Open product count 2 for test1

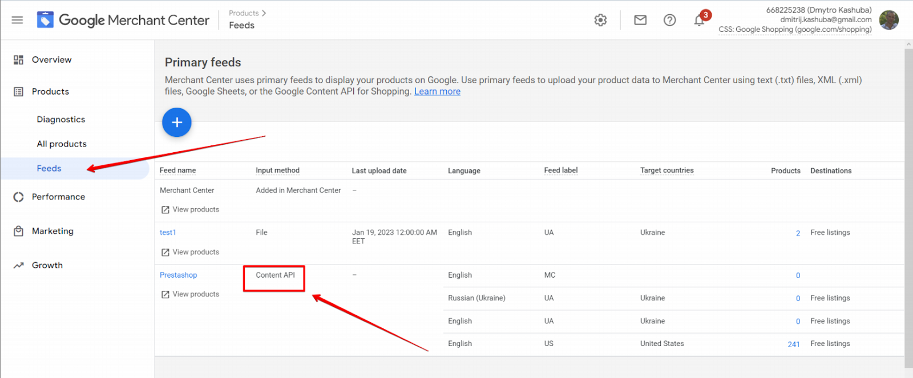(x=798, y=233)
